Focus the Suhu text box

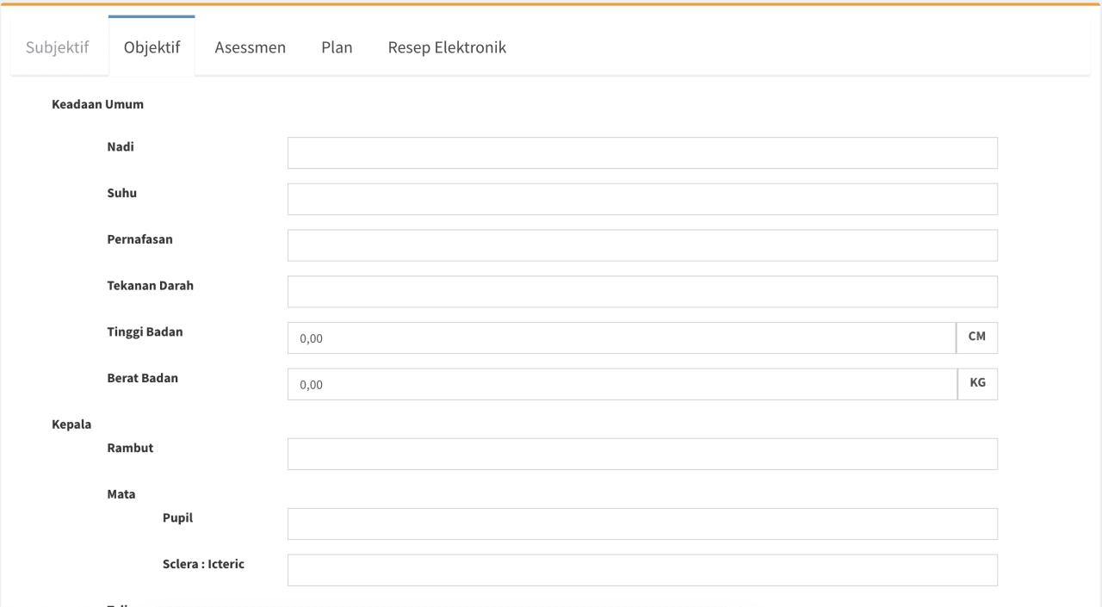point(642,199)
